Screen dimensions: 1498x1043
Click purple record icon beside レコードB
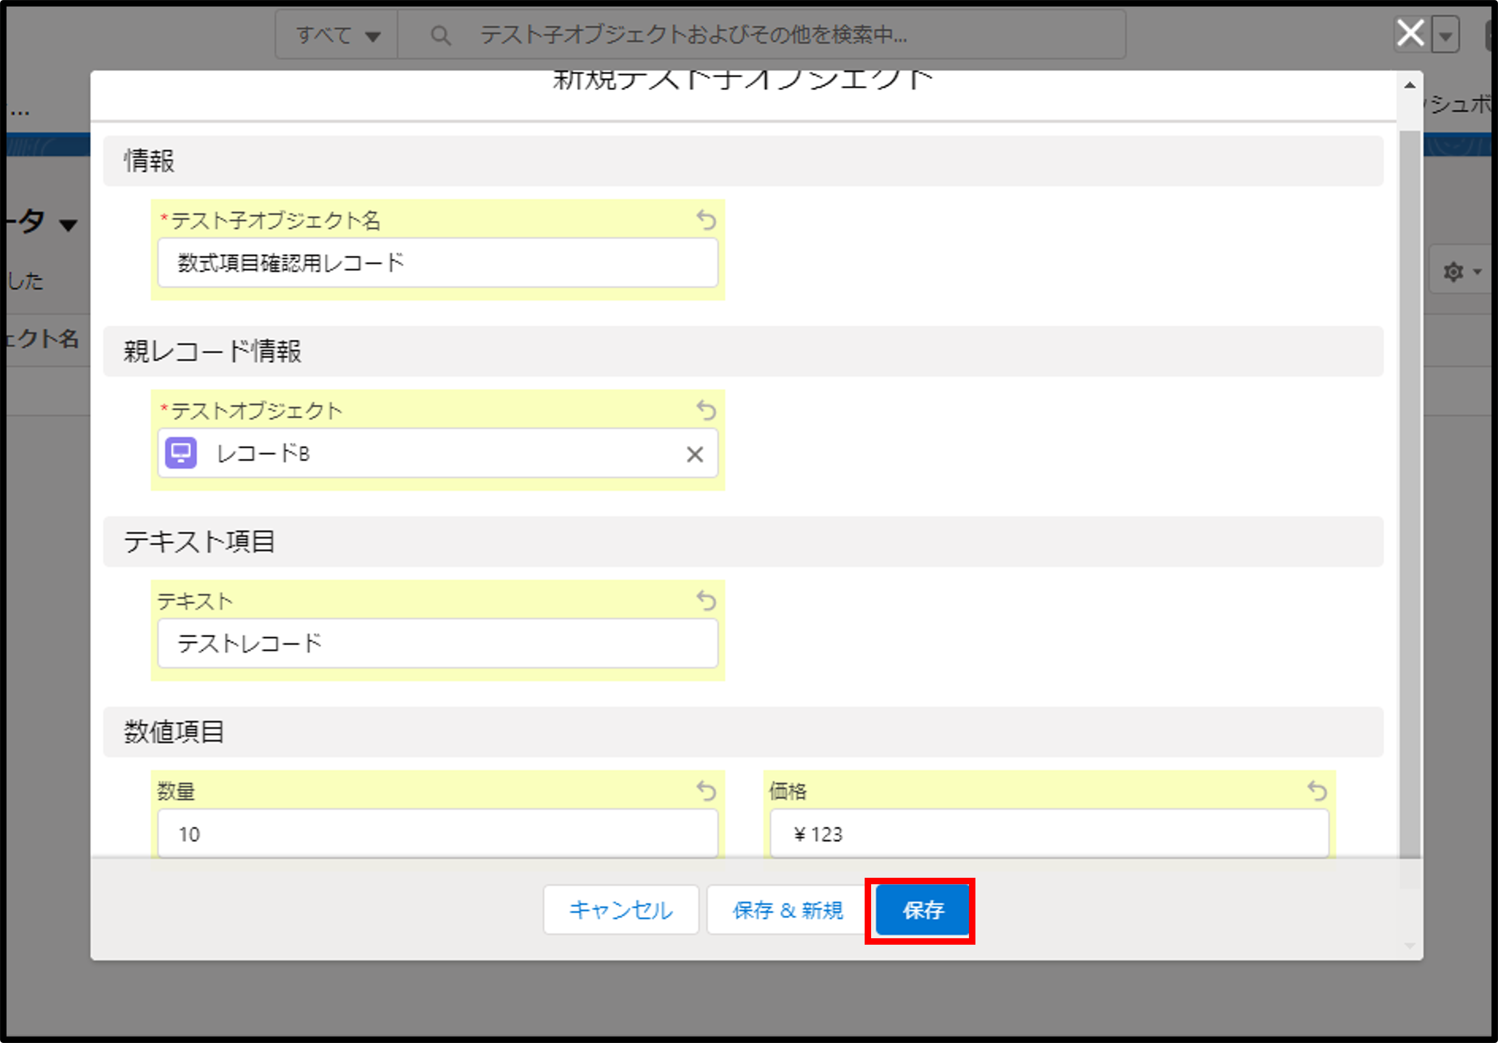[x=180, y=453]
